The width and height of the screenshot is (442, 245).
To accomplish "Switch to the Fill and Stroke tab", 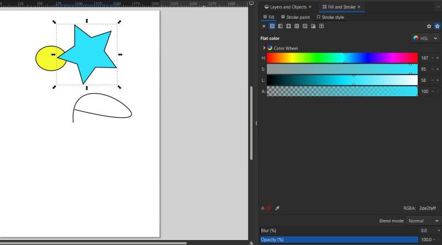I will coord(339,7).
